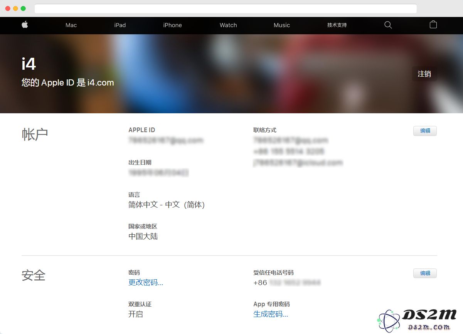This screenshot has height=334, width=463.
Task: Click the yellow minimize window button
Action: (x=15, y=8)
